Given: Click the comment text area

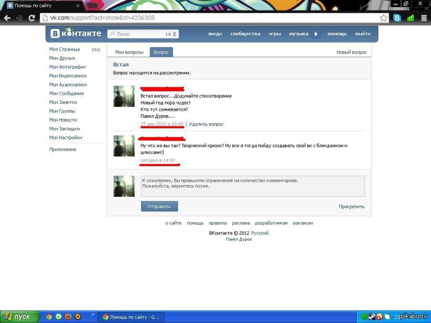Looking at the screenshot, I should tap(252, 186).
